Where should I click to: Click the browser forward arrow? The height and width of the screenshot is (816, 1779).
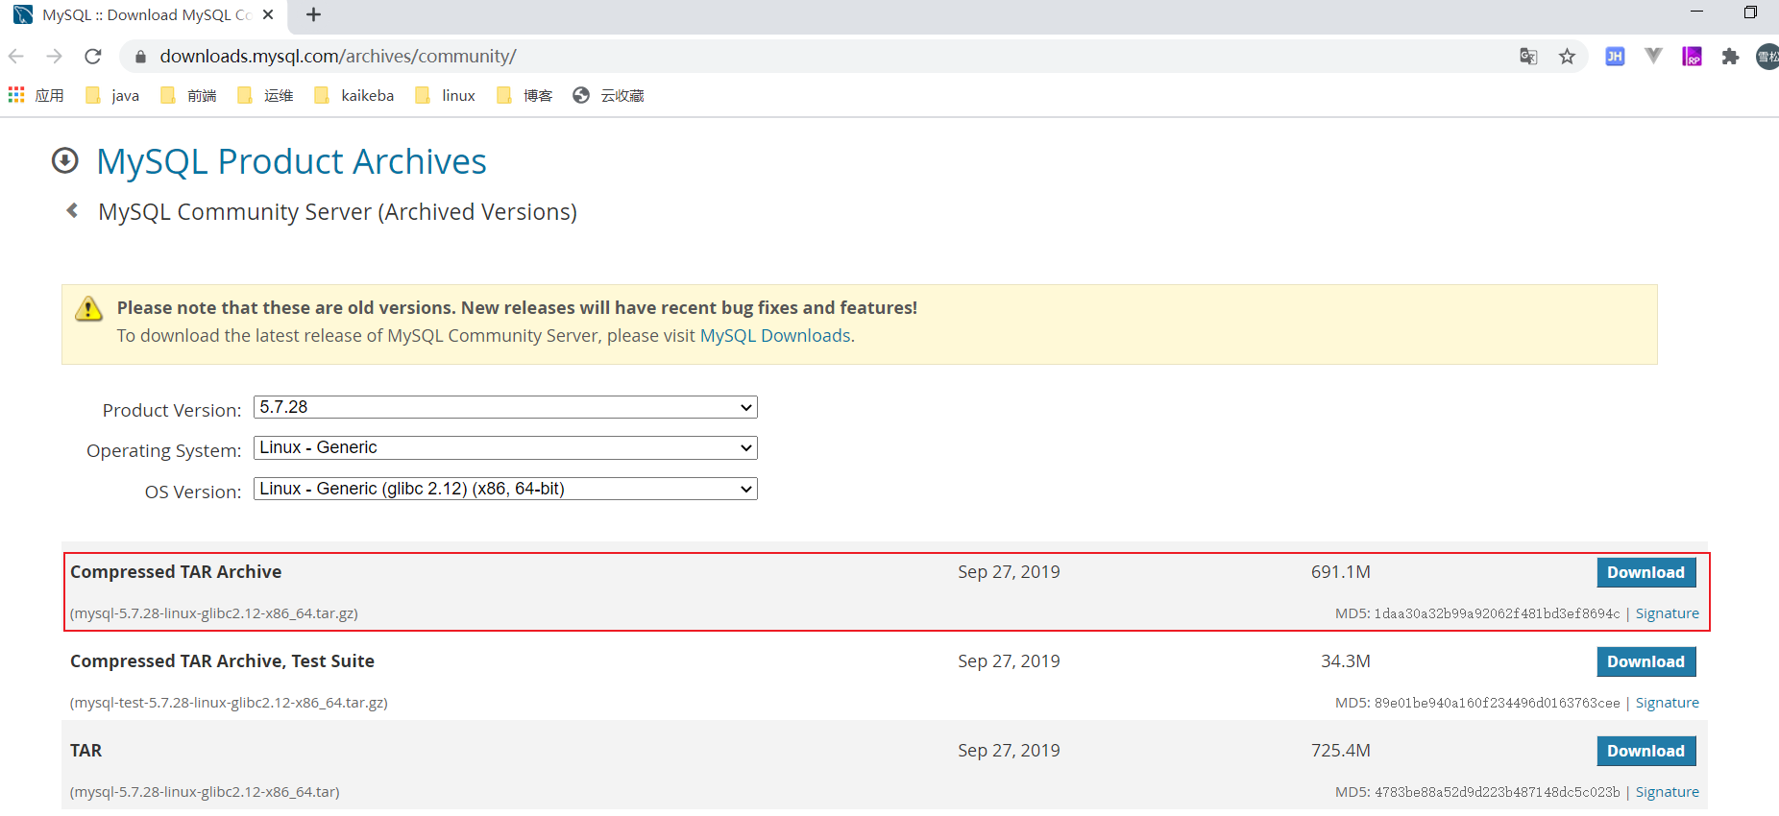pos(54,57)
